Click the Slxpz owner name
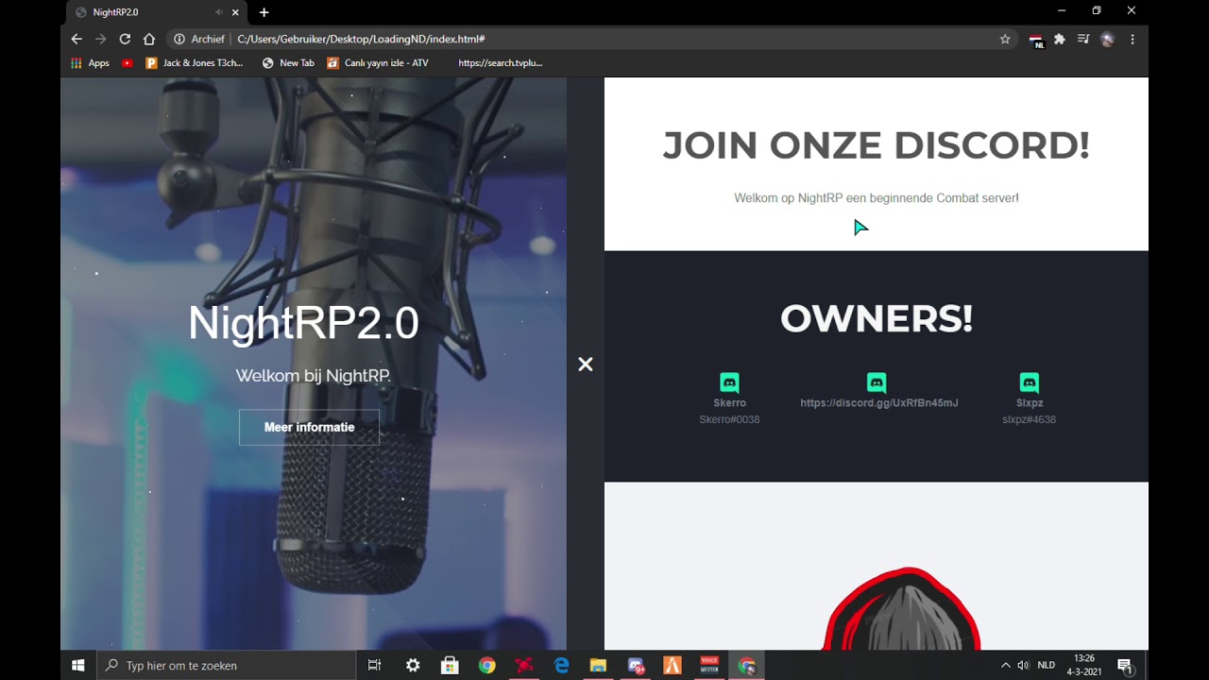Viewport: 1209px width, 680px height. (x=1030, y=403)
